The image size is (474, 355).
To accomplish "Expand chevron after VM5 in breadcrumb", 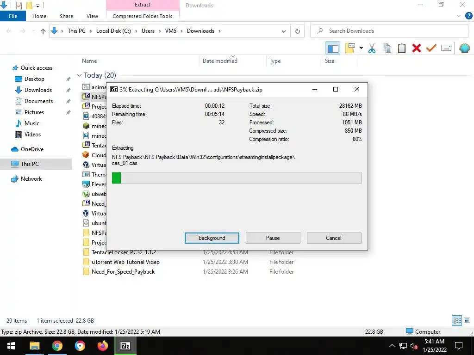I will pos(181,31).
